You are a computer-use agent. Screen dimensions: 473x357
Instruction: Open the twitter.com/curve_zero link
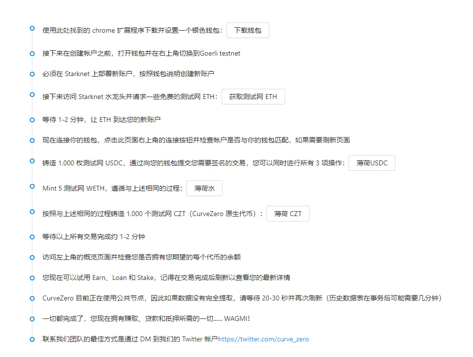pyautogui.click(x=264, y=339)
